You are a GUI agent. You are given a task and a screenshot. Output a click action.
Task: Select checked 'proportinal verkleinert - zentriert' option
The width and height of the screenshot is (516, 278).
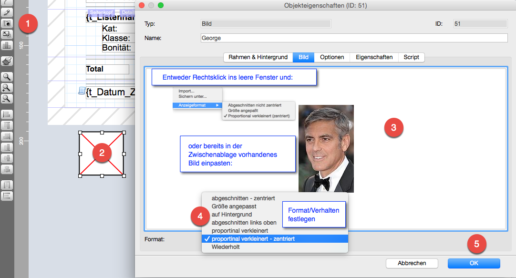pyautogui.click(x=253, y=239)
